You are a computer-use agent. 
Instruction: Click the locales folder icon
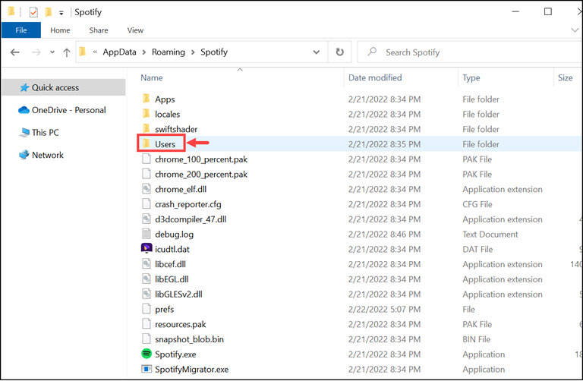pyautogui.click(x=146, y=114)
